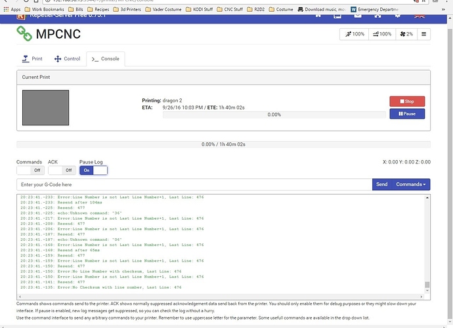The width and height of the screenshot is (453, 328).
Task: Click the 0.00% job progress bar
Action: (274, 115)
